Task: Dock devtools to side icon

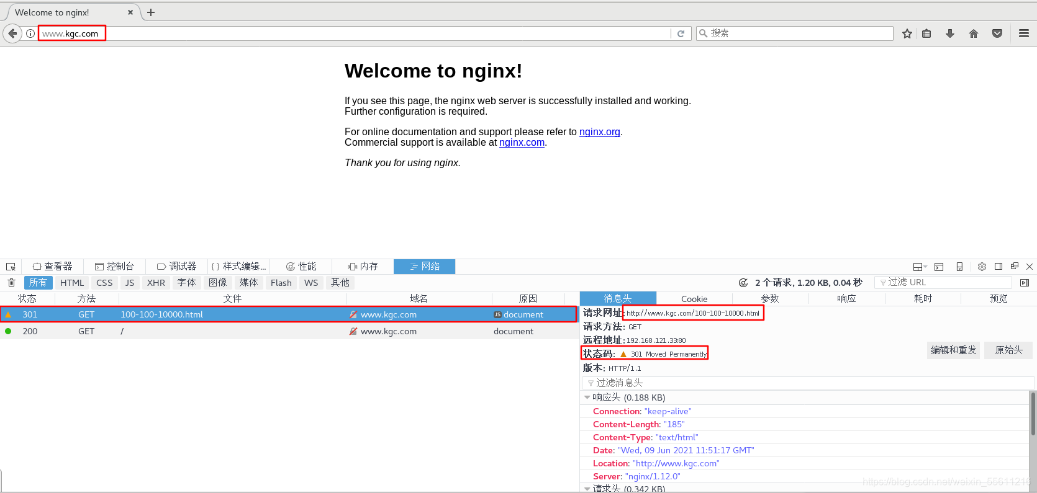Action: (999, 267)
